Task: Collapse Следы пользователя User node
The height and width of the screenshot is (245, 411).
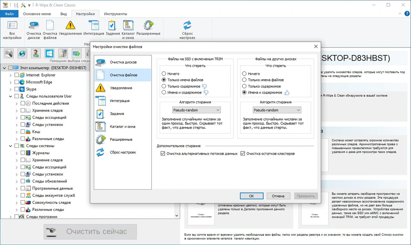Action: click(11, 96)
